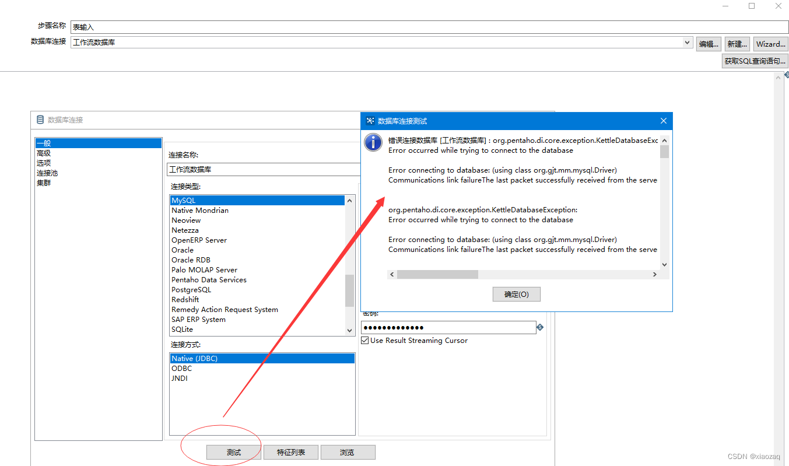Viewport: 789px width, 466px height.
Task: Click error message scroll-up arrow
Action: (x=664, y=140)
